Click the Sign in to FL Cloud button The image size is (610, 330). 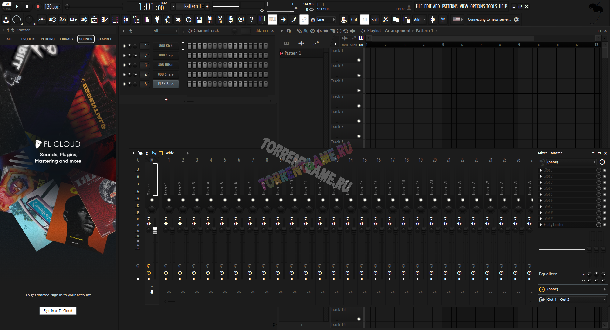point(58,311)
